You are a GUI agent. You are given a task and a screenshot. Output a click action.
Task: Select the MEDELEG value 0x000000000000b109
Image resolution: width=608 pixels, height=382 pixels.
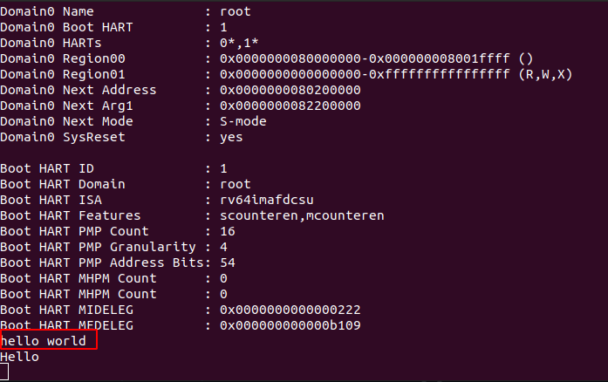pos(290,325)
